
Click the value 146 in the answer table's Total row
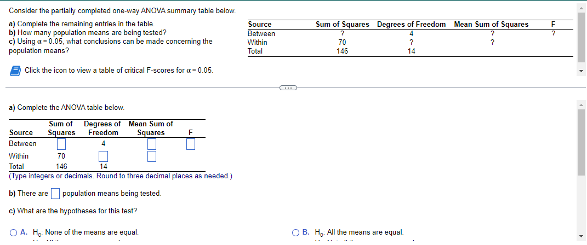tap(61, 167)
